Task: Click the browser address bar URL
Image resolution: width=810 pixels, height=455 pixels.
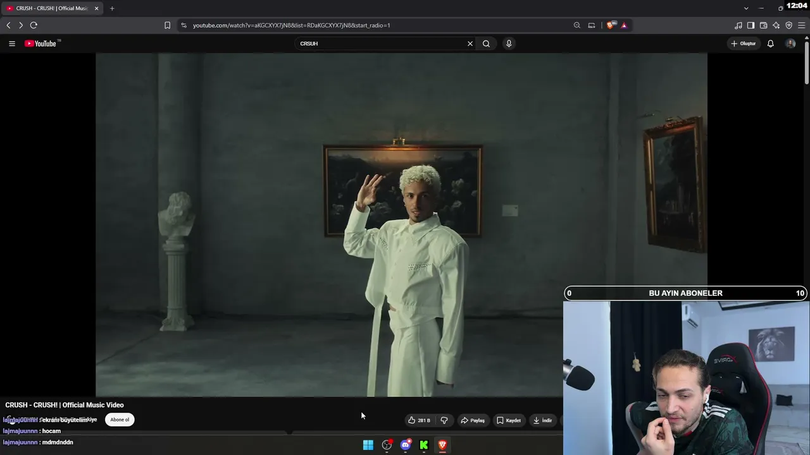Action: point(291,25)
